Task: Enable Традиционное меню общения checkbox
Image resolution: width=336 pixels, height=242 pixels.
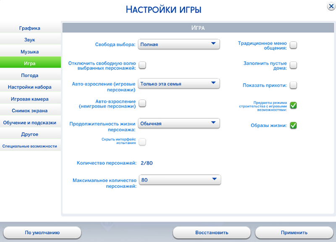Action: click(293, 45)
